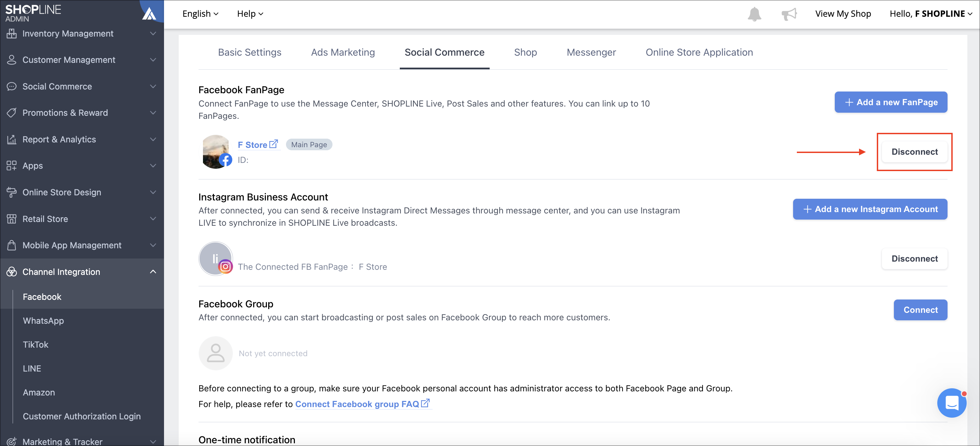Open the live chat support bubble
Viewport: 980px width, 446px height.
[951, 403]
